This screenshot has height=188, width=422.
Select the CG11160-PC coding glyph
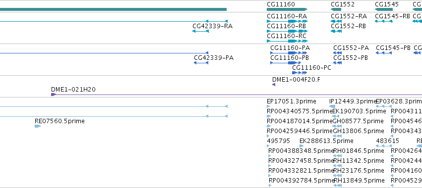point(300,73)
